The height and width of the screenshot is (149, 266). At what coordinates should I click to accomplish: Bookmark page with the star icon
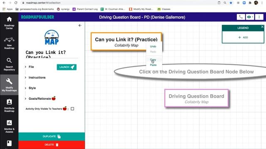(231, 3)
